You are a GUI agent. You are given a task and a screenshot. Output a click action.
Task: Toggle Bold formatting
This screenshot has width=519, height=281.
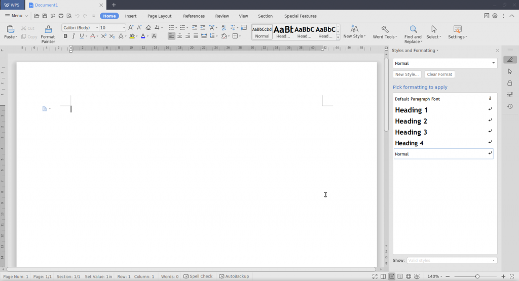click(x=65, y=36)
